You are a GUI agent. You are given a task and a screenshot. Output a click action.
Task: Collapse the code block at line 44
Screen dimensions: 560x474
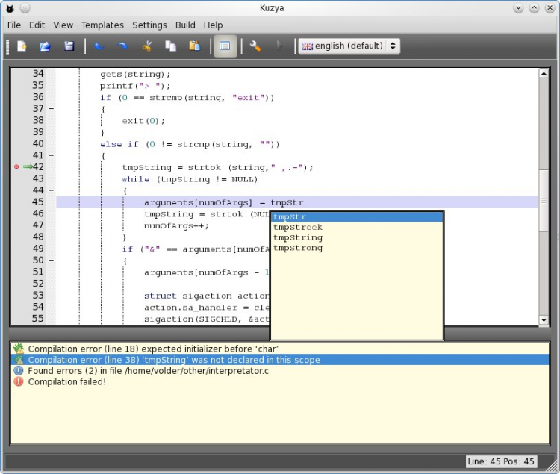pyautogui.click(x=51, y=190)
